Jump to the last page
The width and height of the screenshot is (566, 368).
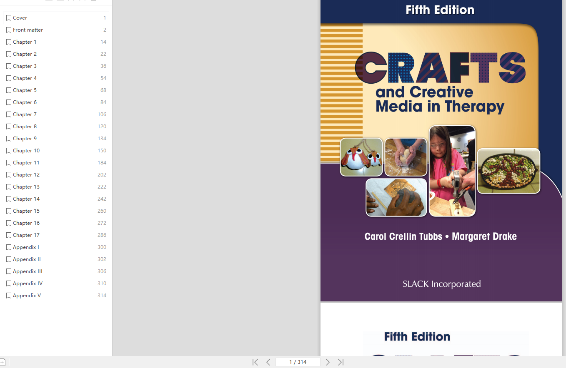click(x=341, y=362)
